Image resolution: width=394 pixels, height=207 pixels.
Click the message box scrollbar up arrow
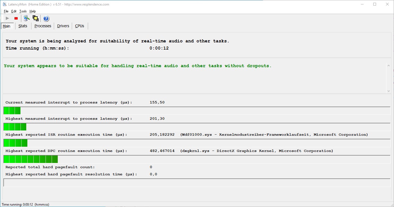(x=388, y=66)
